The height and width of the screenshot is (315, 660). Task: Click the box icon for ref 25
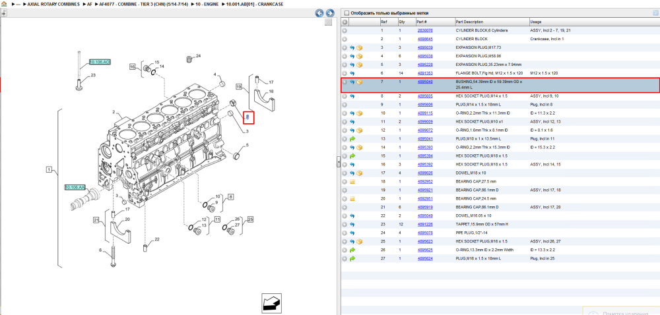[360, 241]
